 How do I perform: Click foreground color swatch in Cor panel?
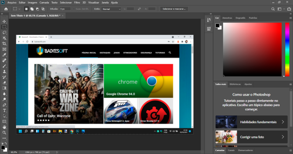click(x=217, y=26)
